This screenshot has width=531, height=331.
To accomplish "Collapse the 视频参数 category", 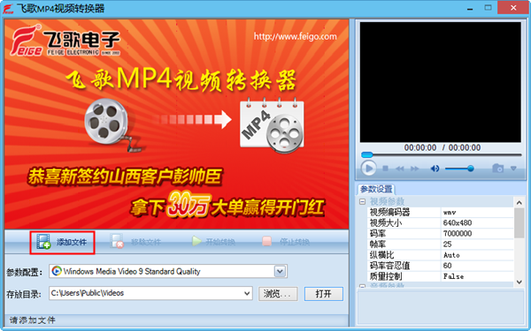I will 362,201.
